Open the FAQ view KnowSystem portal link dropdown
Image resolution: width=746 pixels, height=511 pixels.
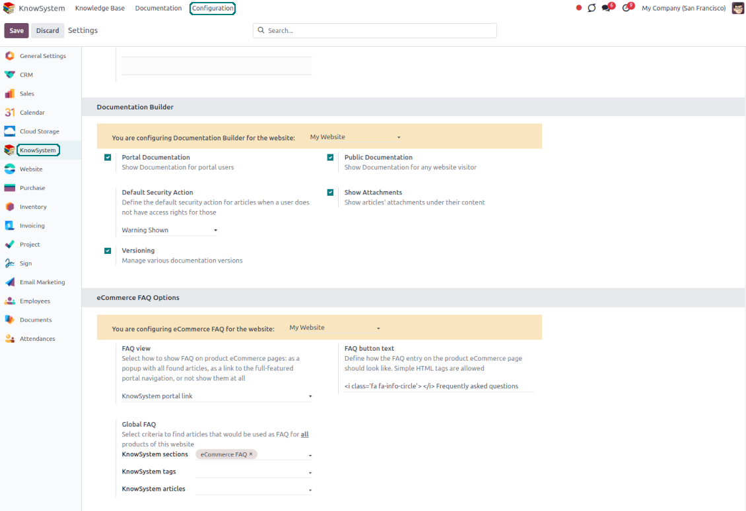217,396
